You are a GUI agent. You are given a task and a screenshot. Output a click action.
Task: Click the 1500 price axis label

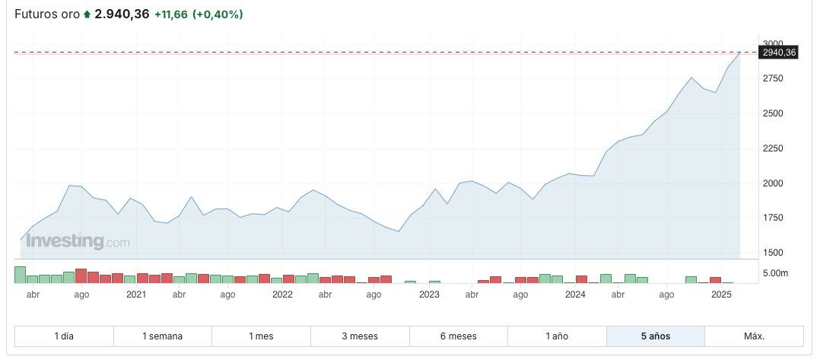(772, 253)
